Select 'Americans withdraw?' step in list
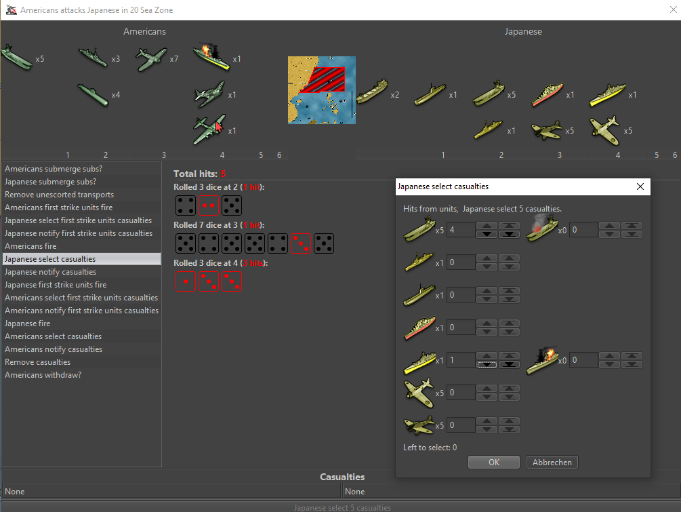Image resolution: width=681 pixels, height=512 pixels. click(x=43, y=375)
